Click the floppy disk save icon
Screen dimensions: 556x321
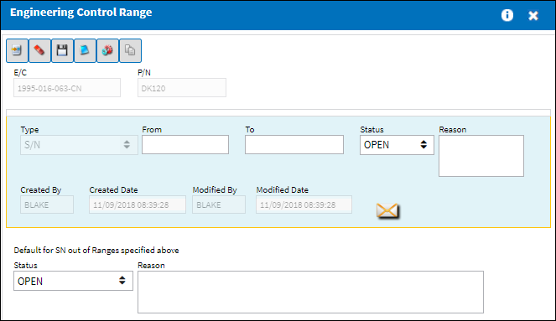tap(62, 50)
